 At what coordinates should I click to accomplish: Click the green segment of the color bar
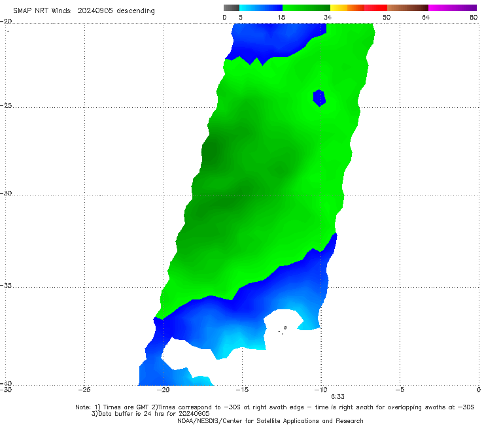point(306,8)
